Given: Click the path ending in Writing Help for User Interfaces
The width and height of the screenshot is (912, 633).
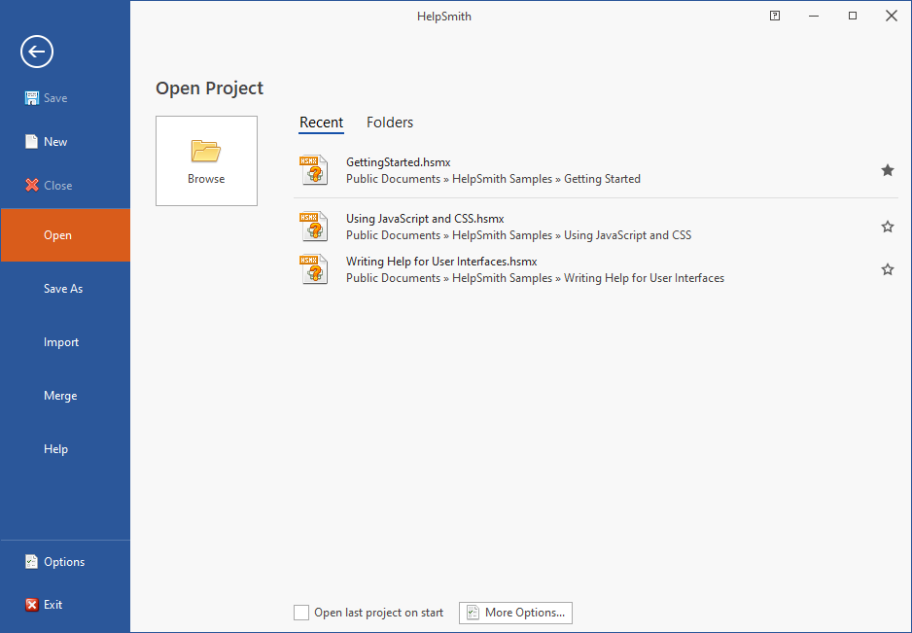Looking at the screenshot, I should (535, 278).
